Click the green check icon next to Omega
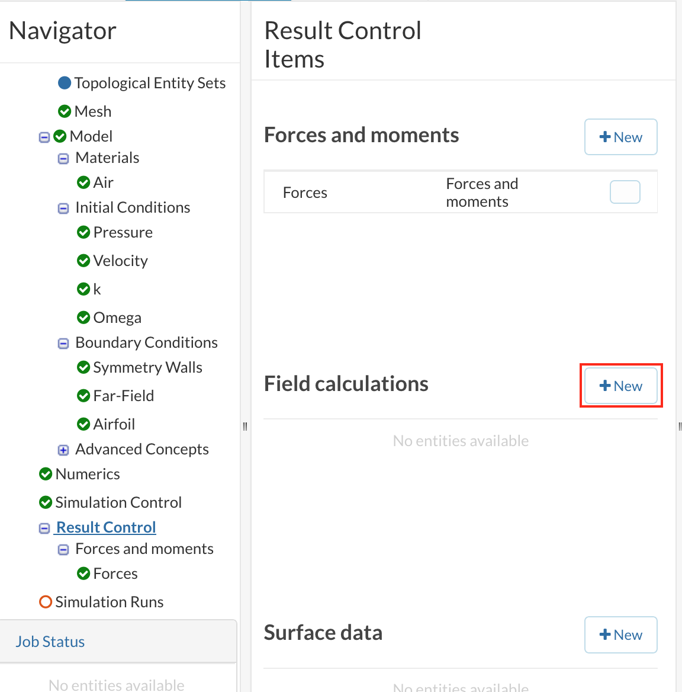The width and height of the screenshot is (682, 692). tap(83, 318)
